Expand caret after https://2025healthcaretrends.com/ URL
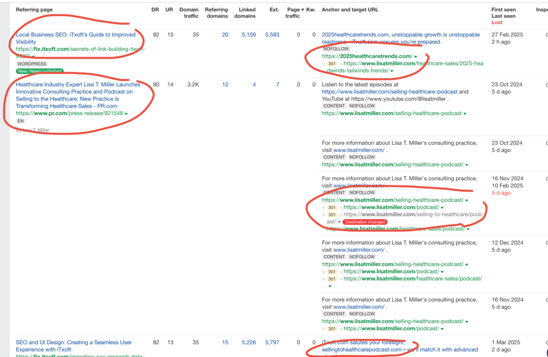 pos(415,56)
